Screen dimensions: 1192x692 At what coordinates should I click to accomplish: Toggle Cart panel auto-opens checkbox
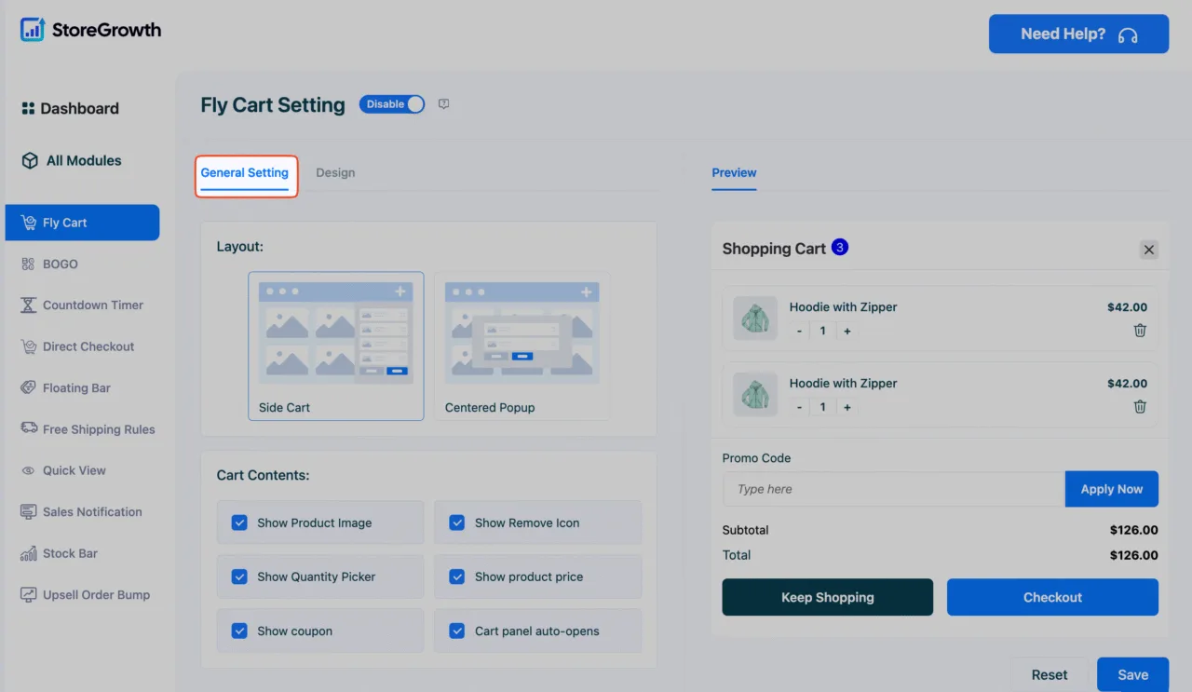[456, 631]
